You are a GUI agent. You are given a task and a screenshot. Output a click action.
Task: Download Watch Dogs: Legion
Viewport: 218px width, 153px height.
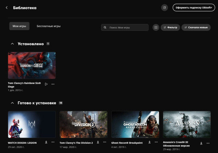pyautogui.click(x=46, y=142)
